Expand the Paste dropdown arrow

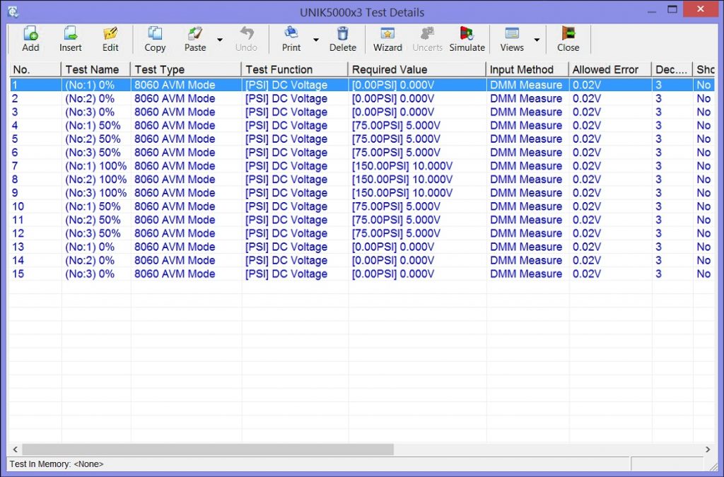coord(219,40)
